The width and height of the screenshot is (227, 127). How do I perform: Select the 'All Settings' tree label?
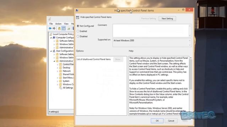68,88
